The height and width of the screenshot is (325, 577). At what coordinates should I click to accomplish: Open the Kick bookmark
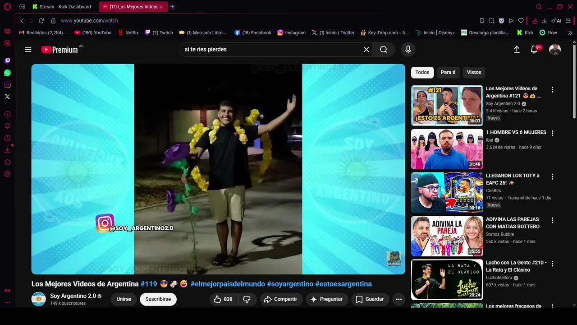(525, 33)
